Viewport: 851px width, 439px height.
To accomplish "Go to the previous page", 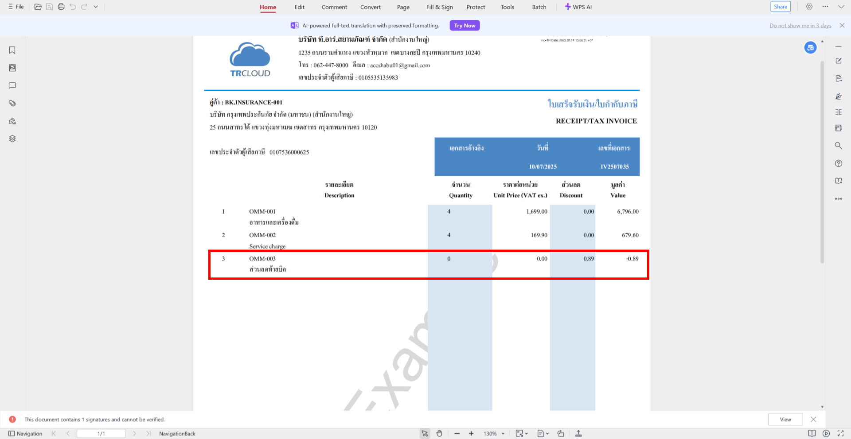I will (68, 434).
